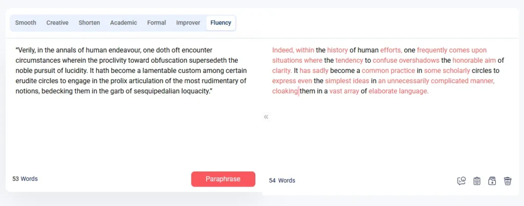Click highlighted phrase "common practice"
This screenshot has height=206, width=524.
click(388, 70)
